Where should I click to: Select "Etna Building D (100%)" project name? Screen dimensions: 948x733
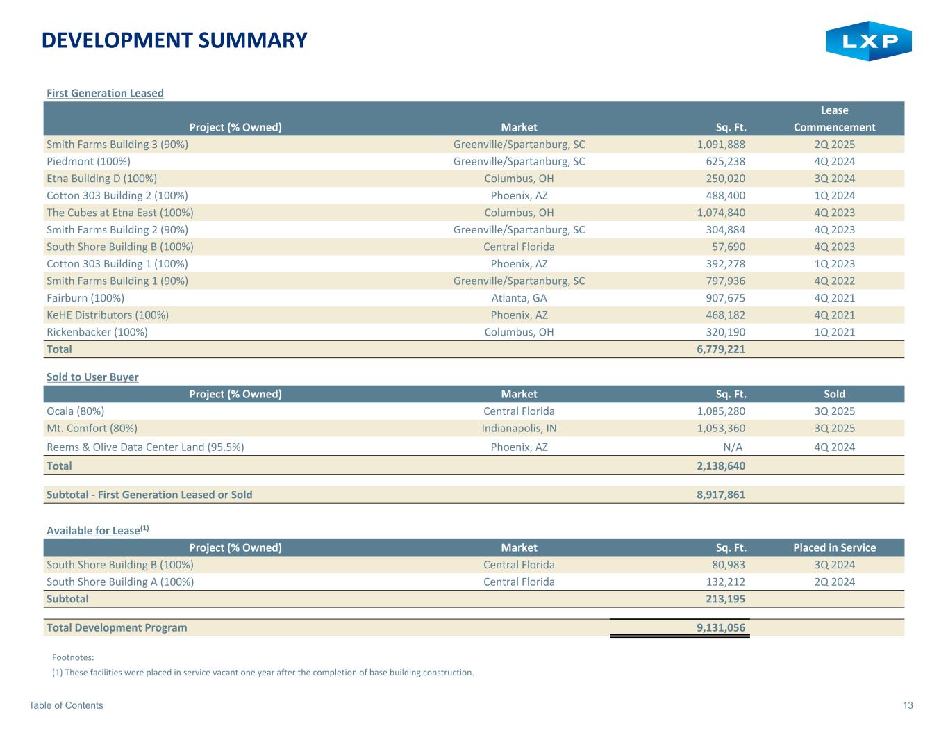pyautogui.click(x=101, y=179)
